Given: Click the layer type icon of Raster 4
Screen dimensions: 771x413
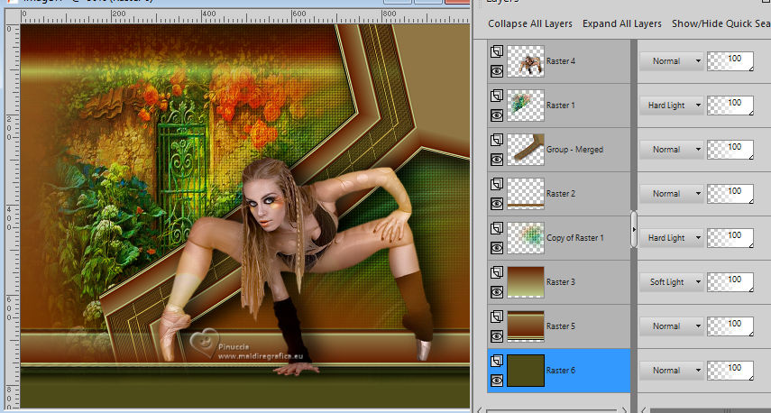Looking at the screenshot, I should point(497,51).
